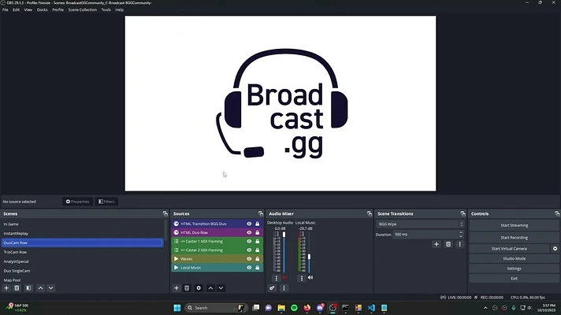Unmute Desktop Audio with the red speaker icon
This screenshot has width=561, height=315.
click(284, 277)
